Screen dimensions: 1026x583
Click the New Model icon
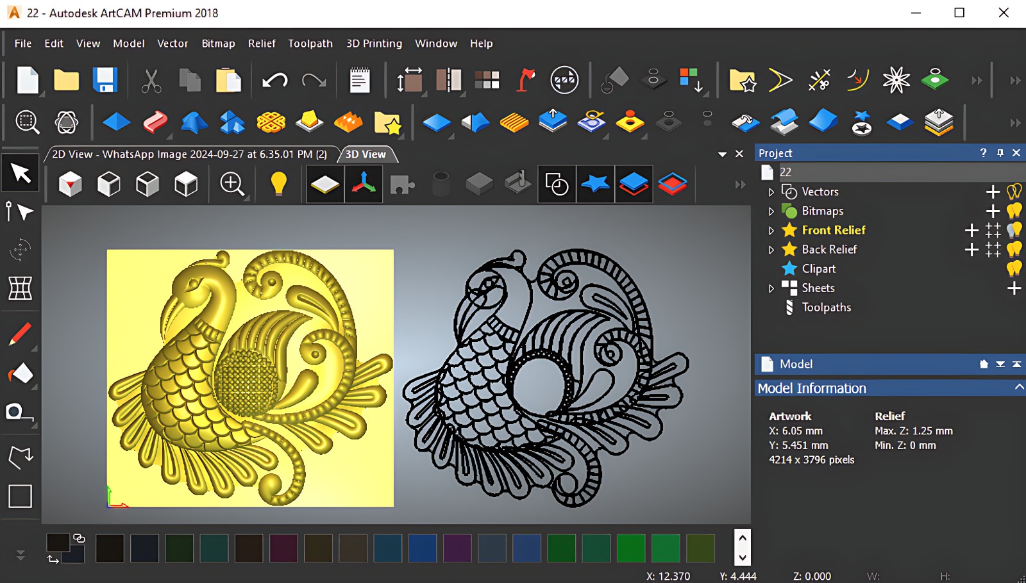28,81
